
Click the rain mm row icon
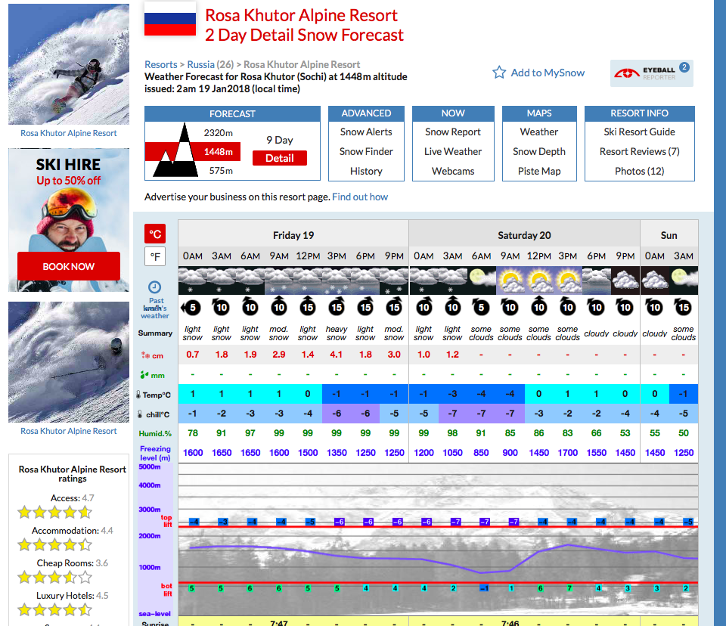[x=144, y=374]
